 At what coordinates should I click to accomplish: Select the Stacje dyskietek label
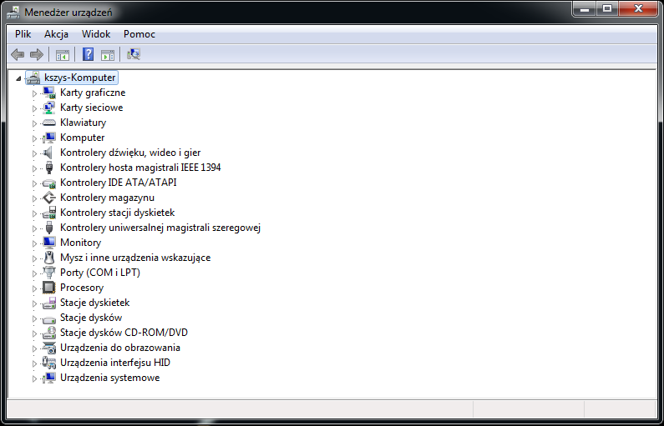coord(95,303)
